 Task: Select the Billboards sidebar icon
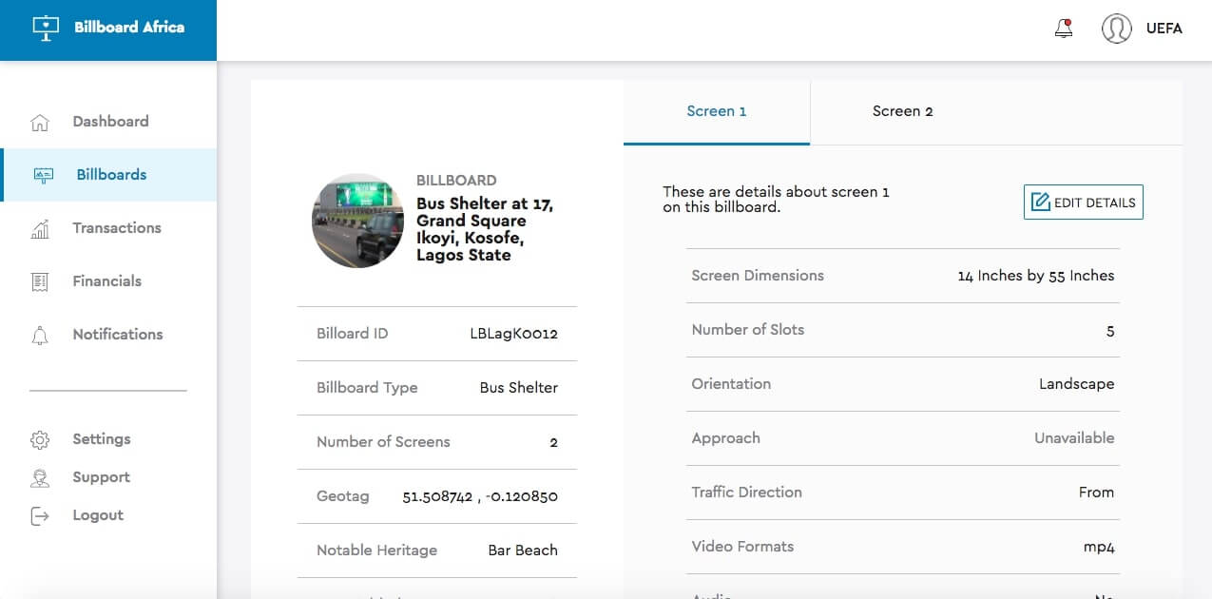(44, 175)
